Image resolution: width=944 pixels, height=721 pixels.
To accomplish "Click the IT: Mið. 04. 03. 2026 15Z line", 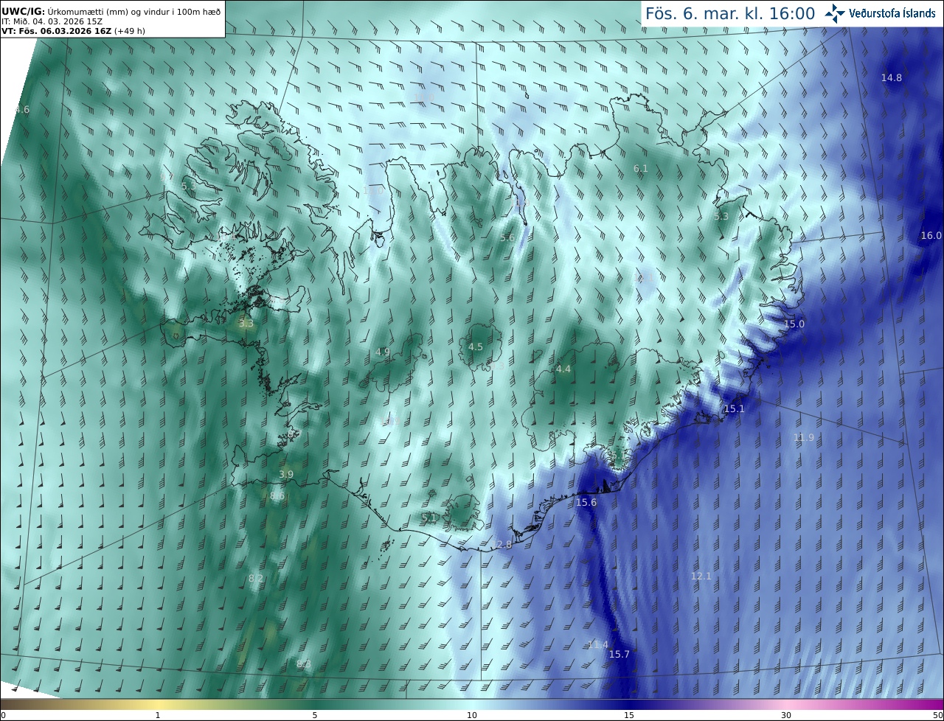I will pyautogui.click(x=52, y=21).
